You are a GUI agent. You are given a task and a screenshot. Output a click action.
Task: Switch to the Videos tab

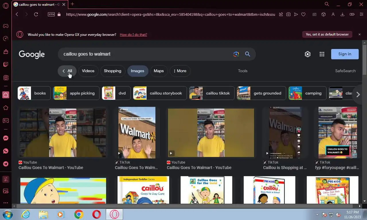click(x=88, y=71)
